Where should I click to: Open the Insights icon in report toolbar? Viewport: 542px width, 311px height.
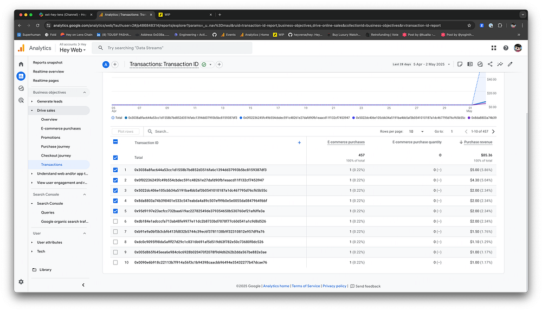[x=480, y=64]
